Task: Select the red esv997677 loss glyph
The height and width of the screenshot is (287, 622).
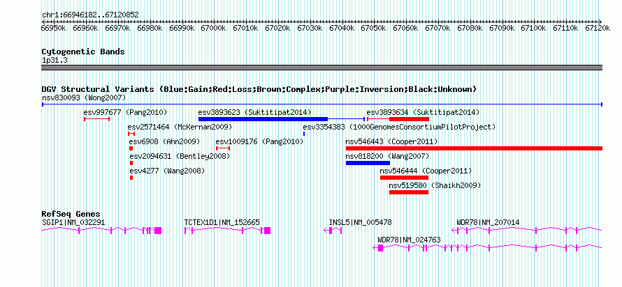Action: [x=96, y=119]
